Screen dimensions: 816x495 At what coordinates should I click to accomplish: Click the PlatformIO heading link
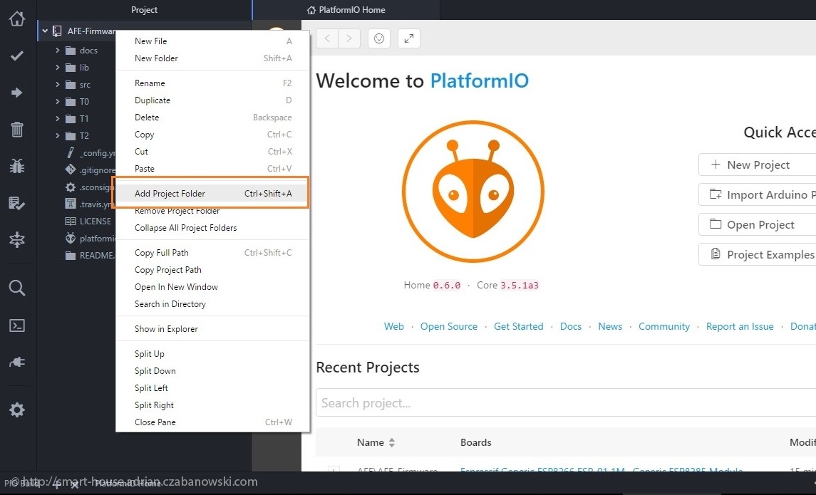[x=480, y=80]
